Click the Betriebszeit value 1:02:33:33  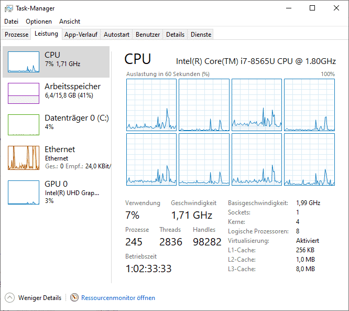(x=148, y=269)
